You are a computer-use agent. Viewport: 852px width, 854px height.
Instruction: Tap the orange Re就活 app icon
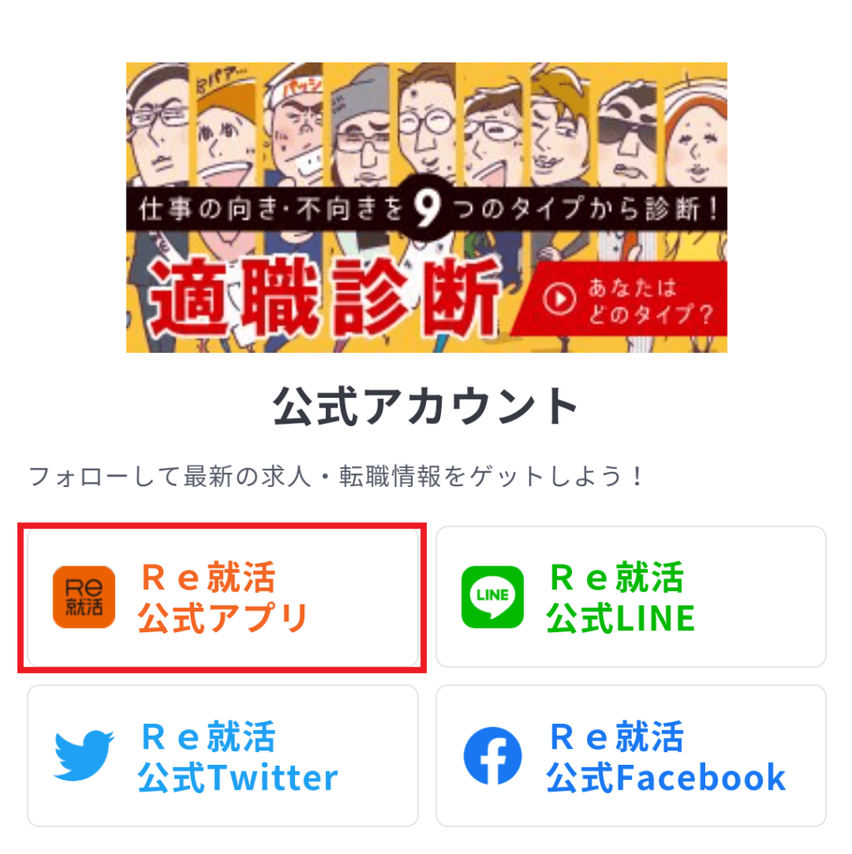[x=84, y=597]
